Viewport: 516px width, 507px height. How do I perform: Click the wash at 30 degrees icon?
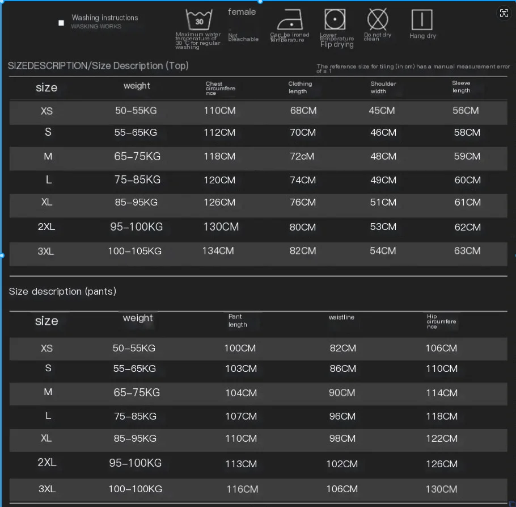tap(199, 19)
